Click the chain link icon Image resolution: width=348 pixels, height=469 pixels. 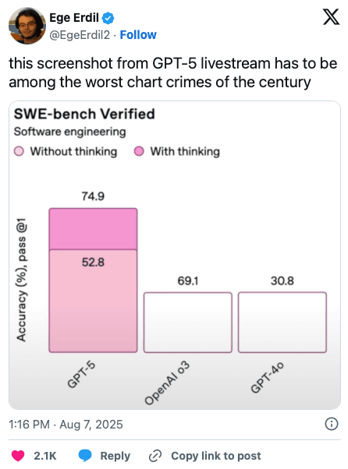point(155,456)
